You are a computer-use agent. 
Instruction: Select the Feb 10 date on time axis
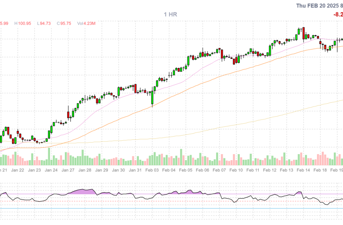[237, 170]
